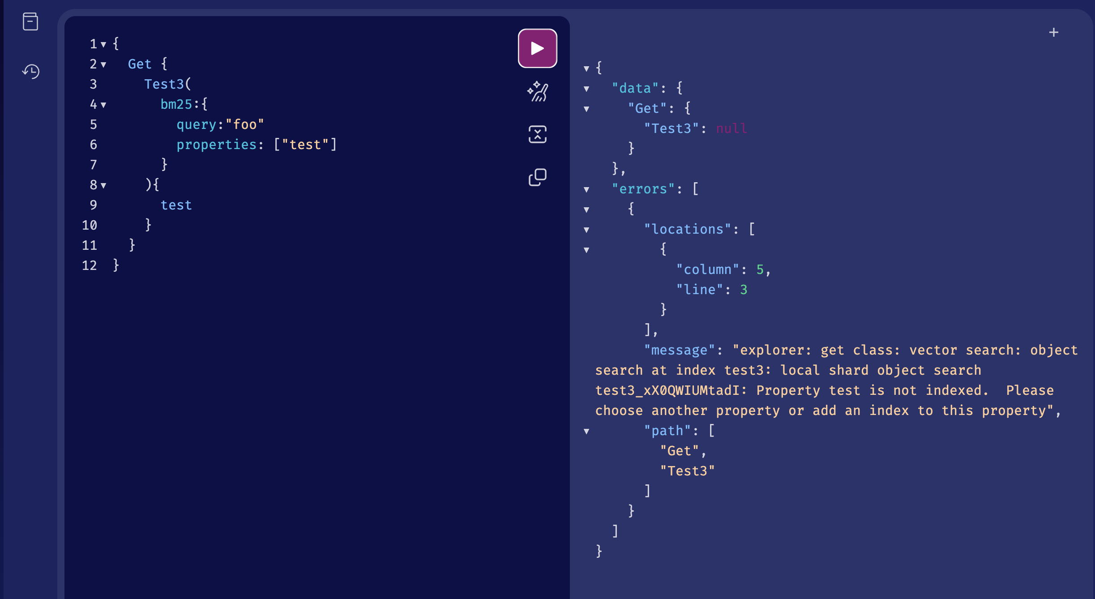Collapse the "locations" array in response
This screenshot has width=1095, height=599.
point(586,230)
